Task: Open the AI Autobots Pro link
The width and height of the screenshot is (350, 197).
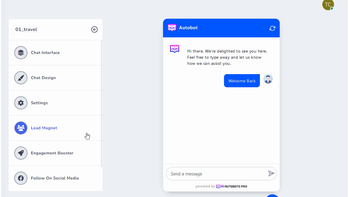Action: 232,186
